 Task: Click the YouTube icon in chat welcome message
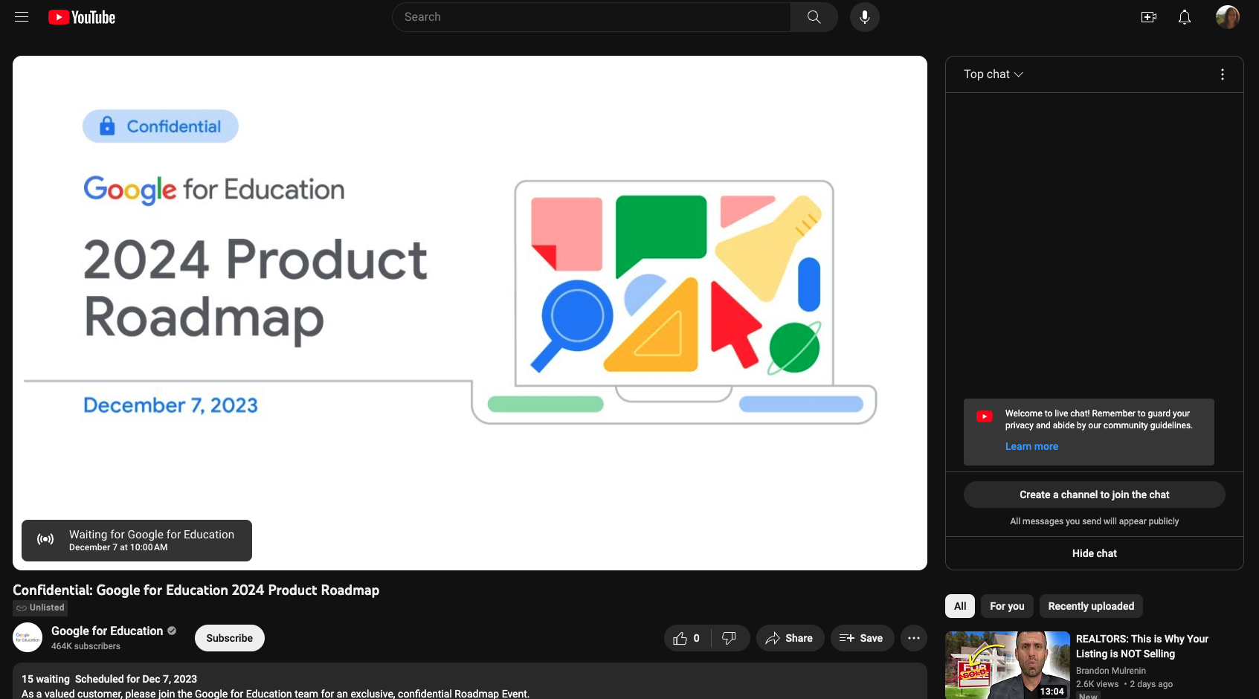(x=985, y=416)
